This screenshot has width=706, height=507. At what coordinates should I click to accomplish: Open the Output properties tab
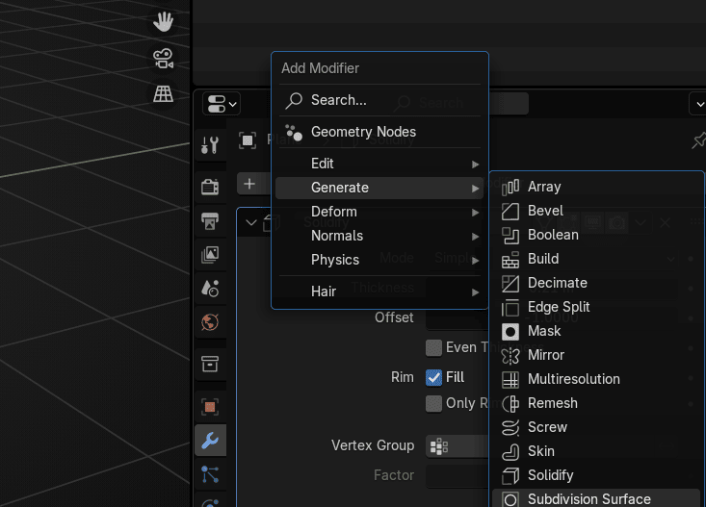click(210, 221)
